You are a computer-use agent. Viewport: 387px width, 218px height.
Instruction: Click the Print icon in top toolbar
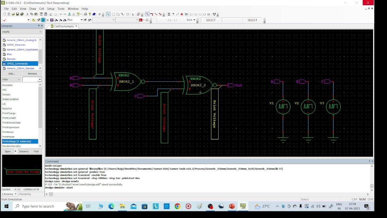click(86, 14)
